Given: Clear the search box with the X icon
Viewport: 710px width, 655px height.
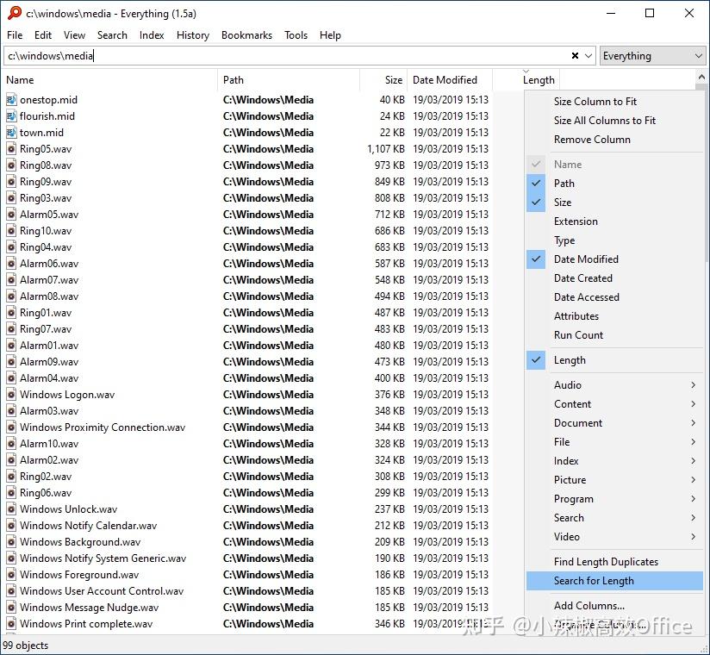Looking at the screenshot, I should tap(576, 55).
